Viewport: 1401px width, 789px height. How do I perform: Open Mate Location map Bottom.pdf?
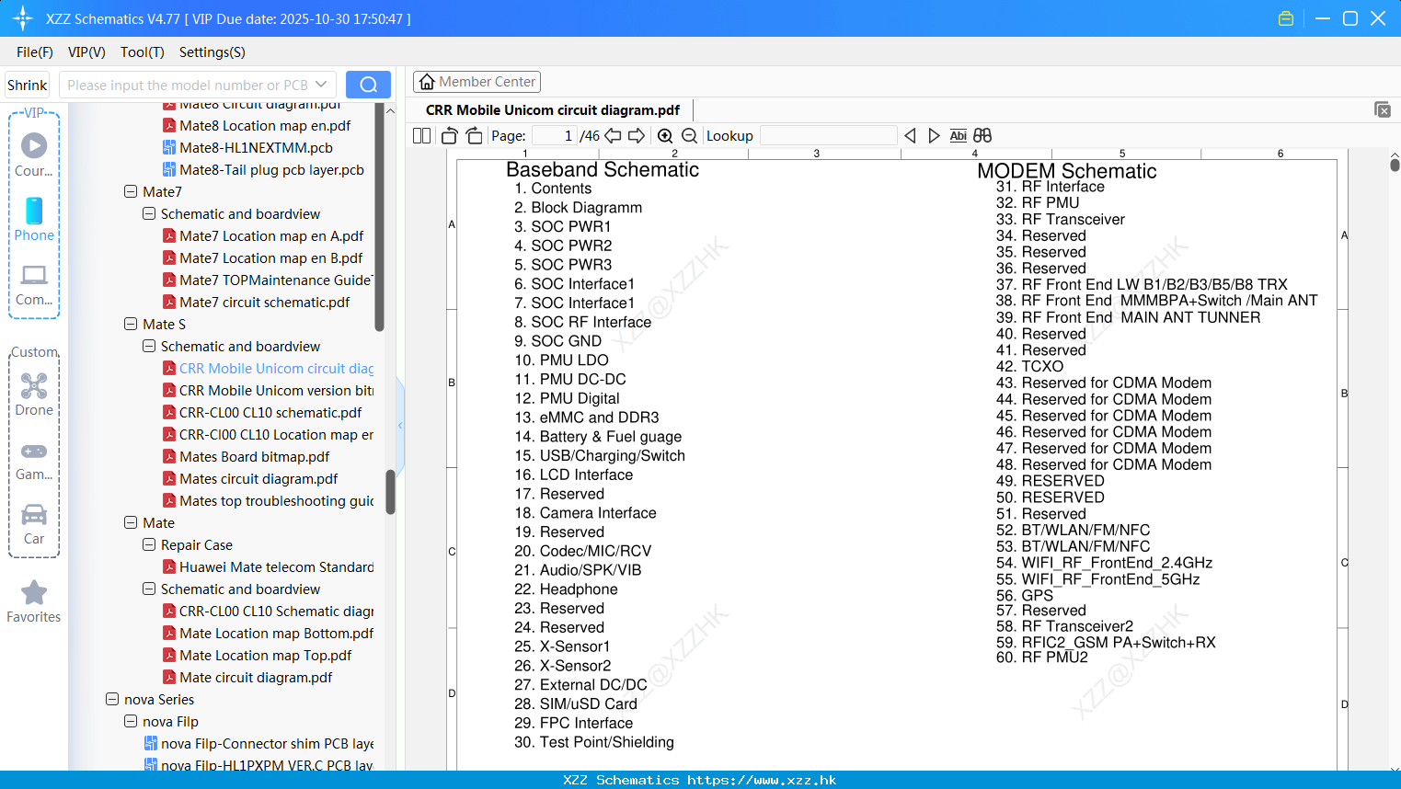click(x=276, y=633)
